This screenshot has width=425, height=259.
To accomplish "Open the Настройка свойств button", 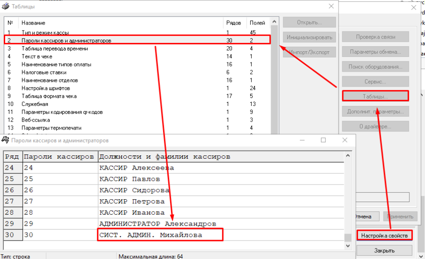I will [x=384, y=235].
